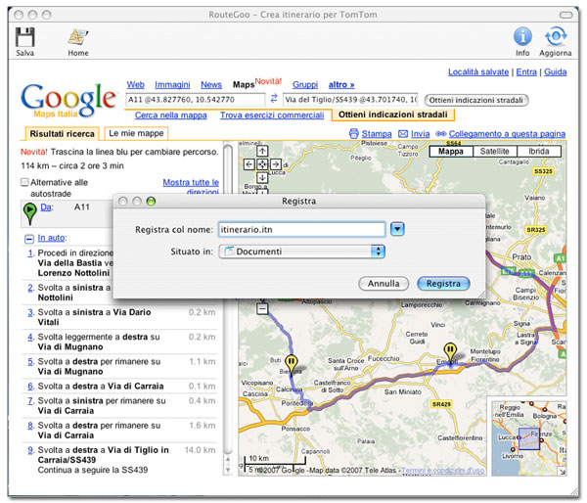Open the Cerca nella mappa link
The width and height of the screenshot is (587, 503).
[x=170, y=115]
